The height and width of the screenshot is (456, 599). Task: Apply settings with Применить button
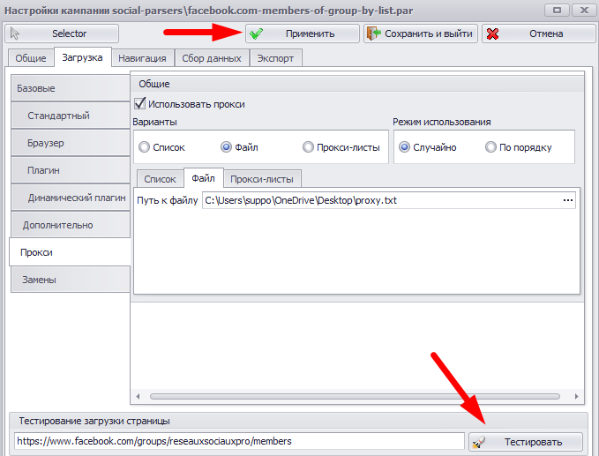303,34
